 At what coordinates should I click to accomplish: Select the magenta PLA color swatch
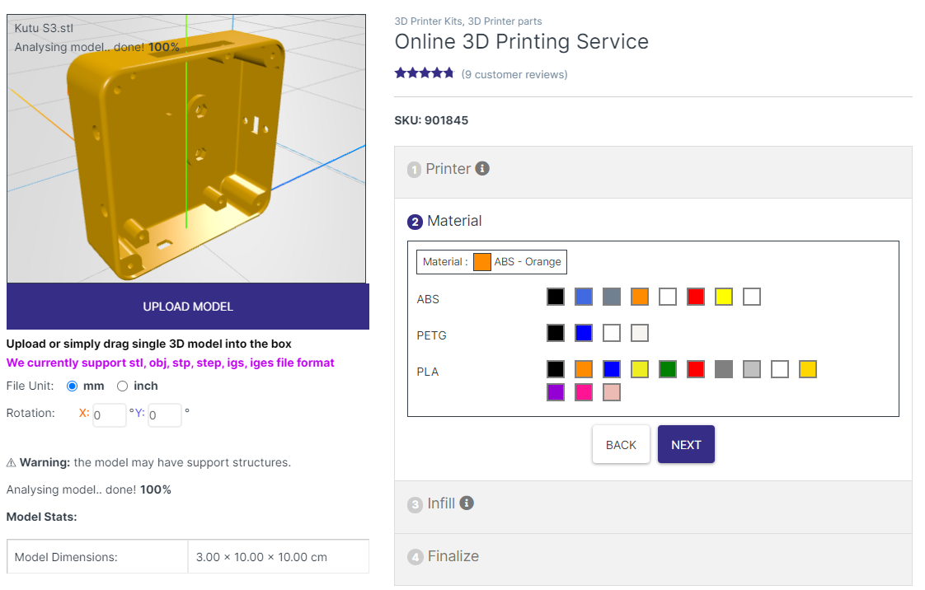pyautogui.click(x=584, y=392)
